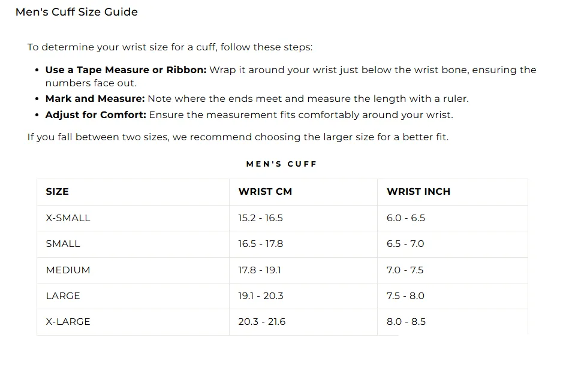Click the bold 'Mark and Measure:' text

(95, 99)
